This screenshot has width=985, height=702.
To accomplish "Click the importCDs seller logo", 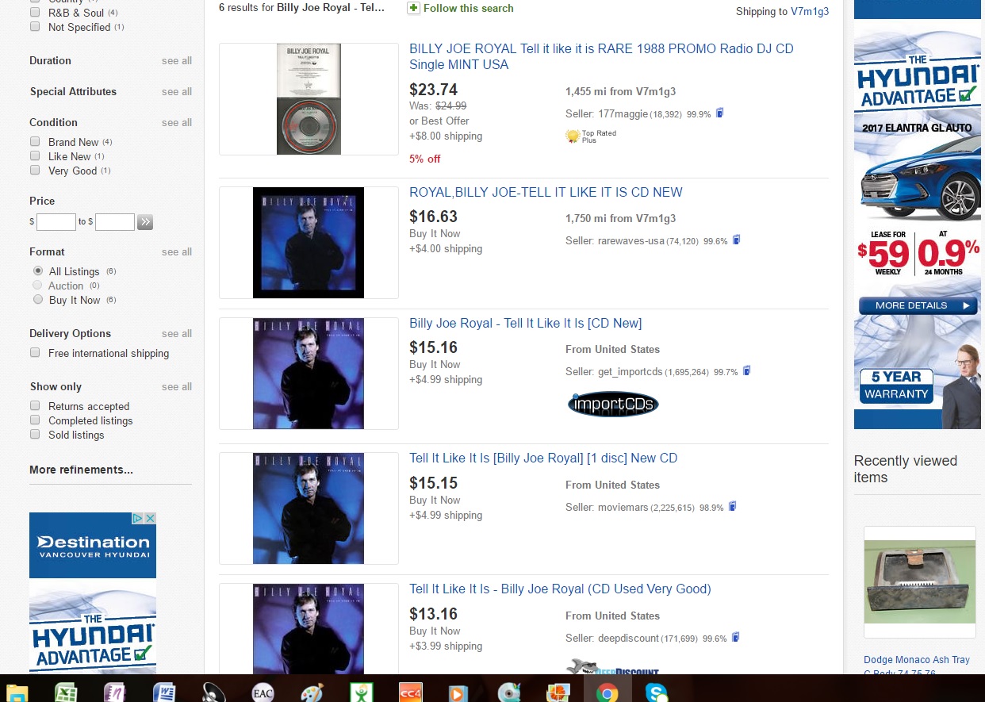I will [613, 404].
